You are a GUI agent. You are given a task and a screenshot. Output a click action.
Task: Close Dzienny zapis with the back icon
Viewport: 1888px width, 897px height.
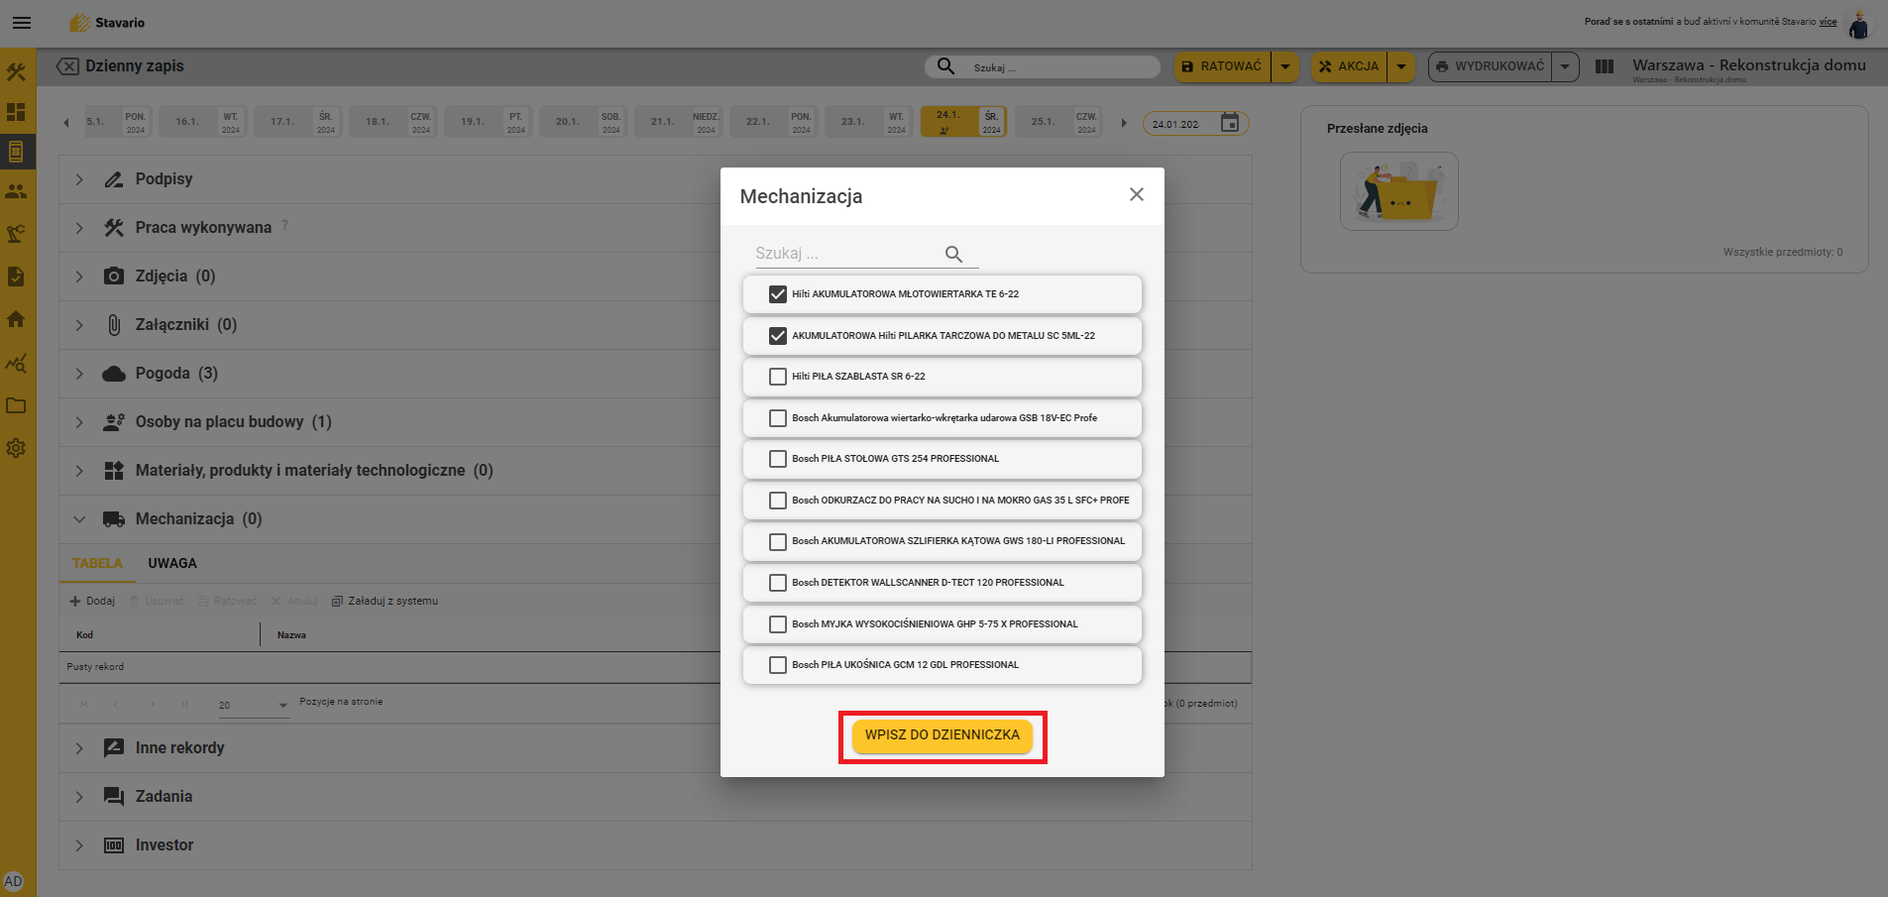tap(67, 66)
